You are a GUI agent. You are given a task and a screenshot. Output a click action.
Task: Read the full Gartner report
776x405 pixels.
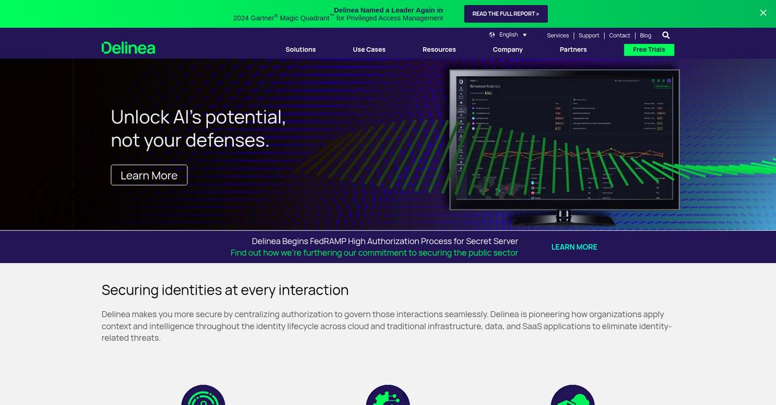506,14
